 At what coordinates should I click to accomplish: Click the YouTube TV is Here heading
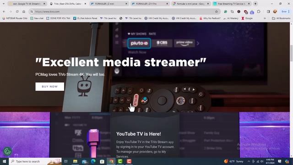(138, 134)
